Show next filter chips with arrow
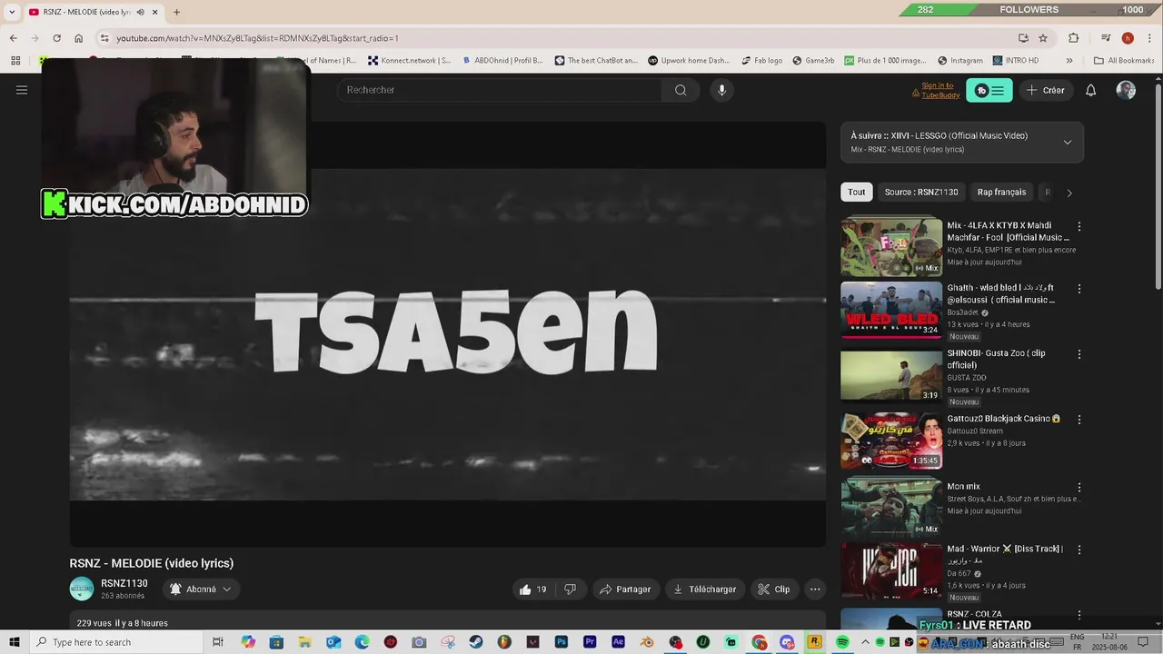 [x=1069, y=193]
